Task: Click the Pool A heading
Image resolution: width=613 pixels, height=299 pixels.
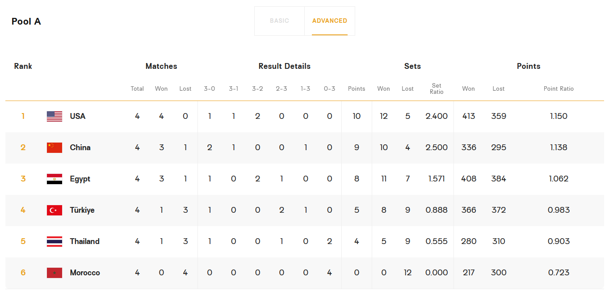Action: (26, 21)
